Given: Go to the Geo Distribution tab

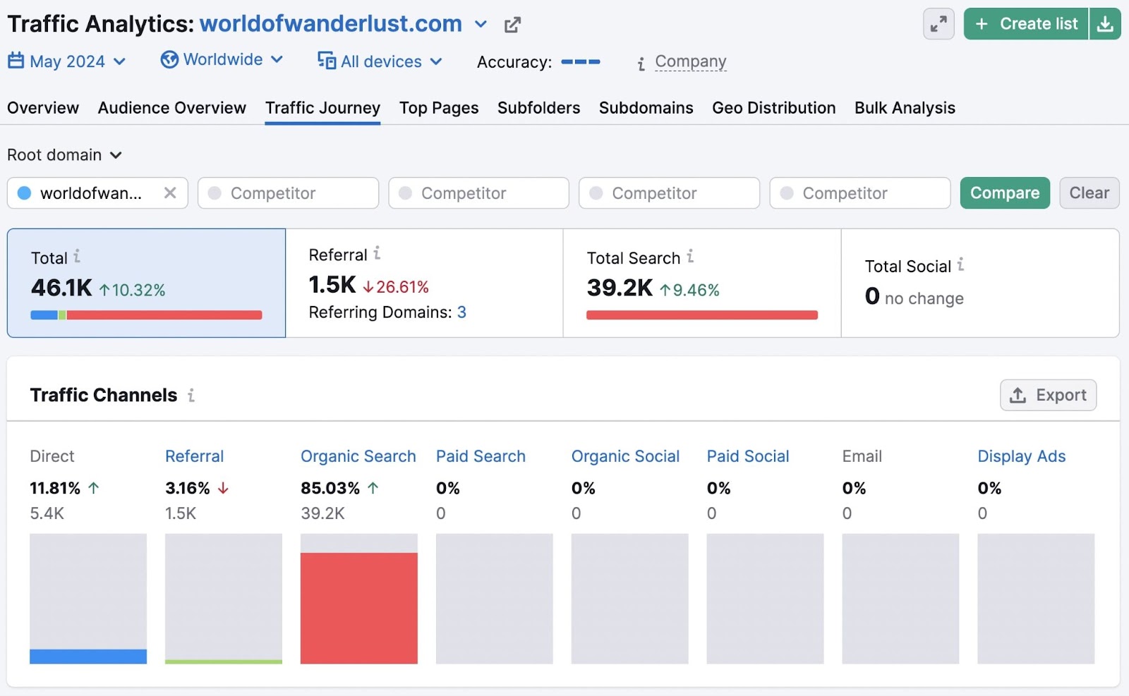Looking at the screenshot, I should 774,108.
